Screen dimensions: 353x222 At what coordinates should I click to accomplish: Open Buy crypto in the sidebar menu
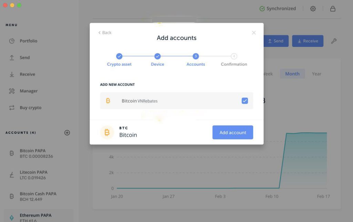30,108
